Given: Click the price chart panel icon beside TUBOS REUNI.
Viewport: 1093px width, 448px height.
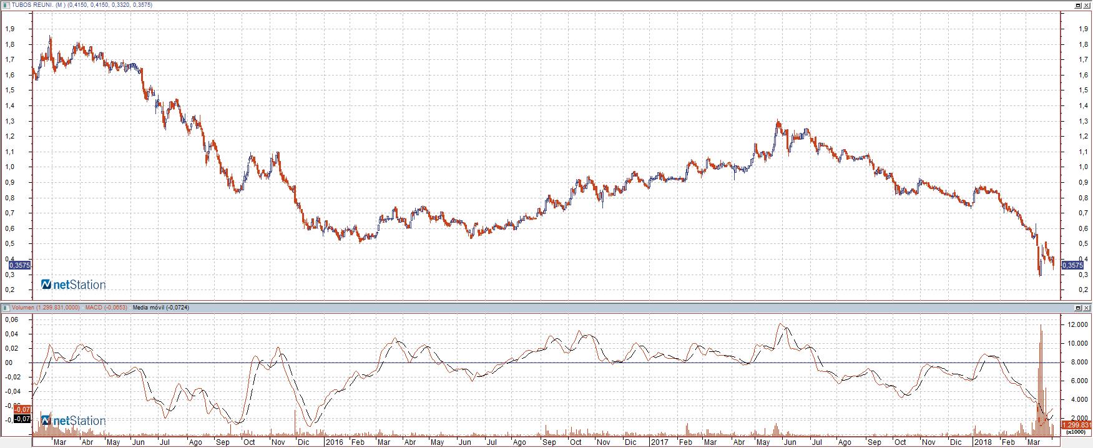Looking at the screenshot, I should point(5,4).
